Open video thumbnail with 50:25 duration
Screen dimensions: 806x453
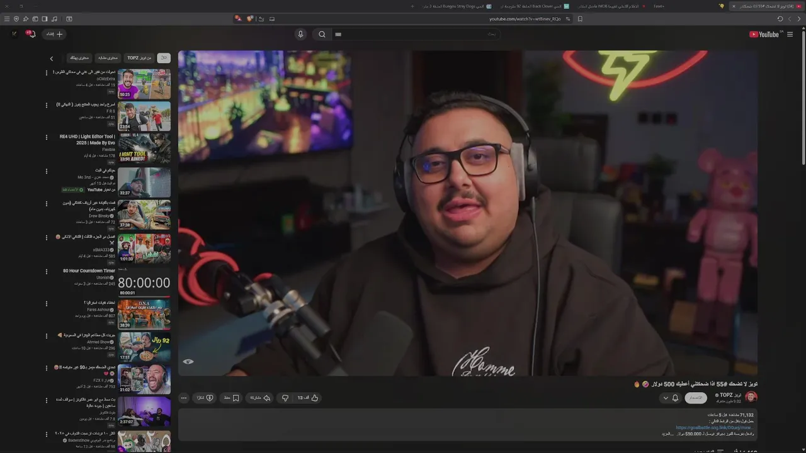[x=144, y=83]
